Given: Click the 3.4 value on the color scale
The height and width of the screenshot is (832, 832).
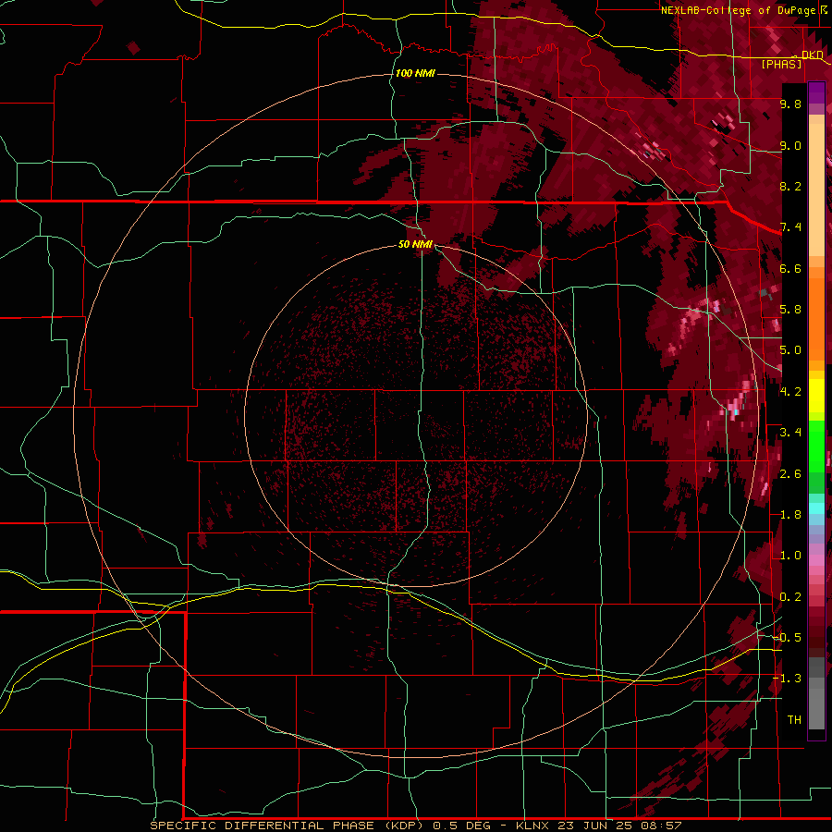Looking at the screenshot, I should [790, 433].
